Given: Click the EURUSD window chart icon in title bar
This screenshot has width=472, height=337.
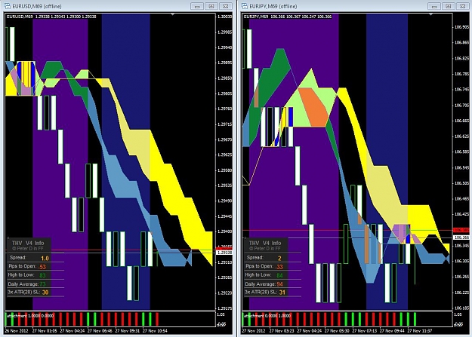Looking at the screenshot, I should point(8,6).
